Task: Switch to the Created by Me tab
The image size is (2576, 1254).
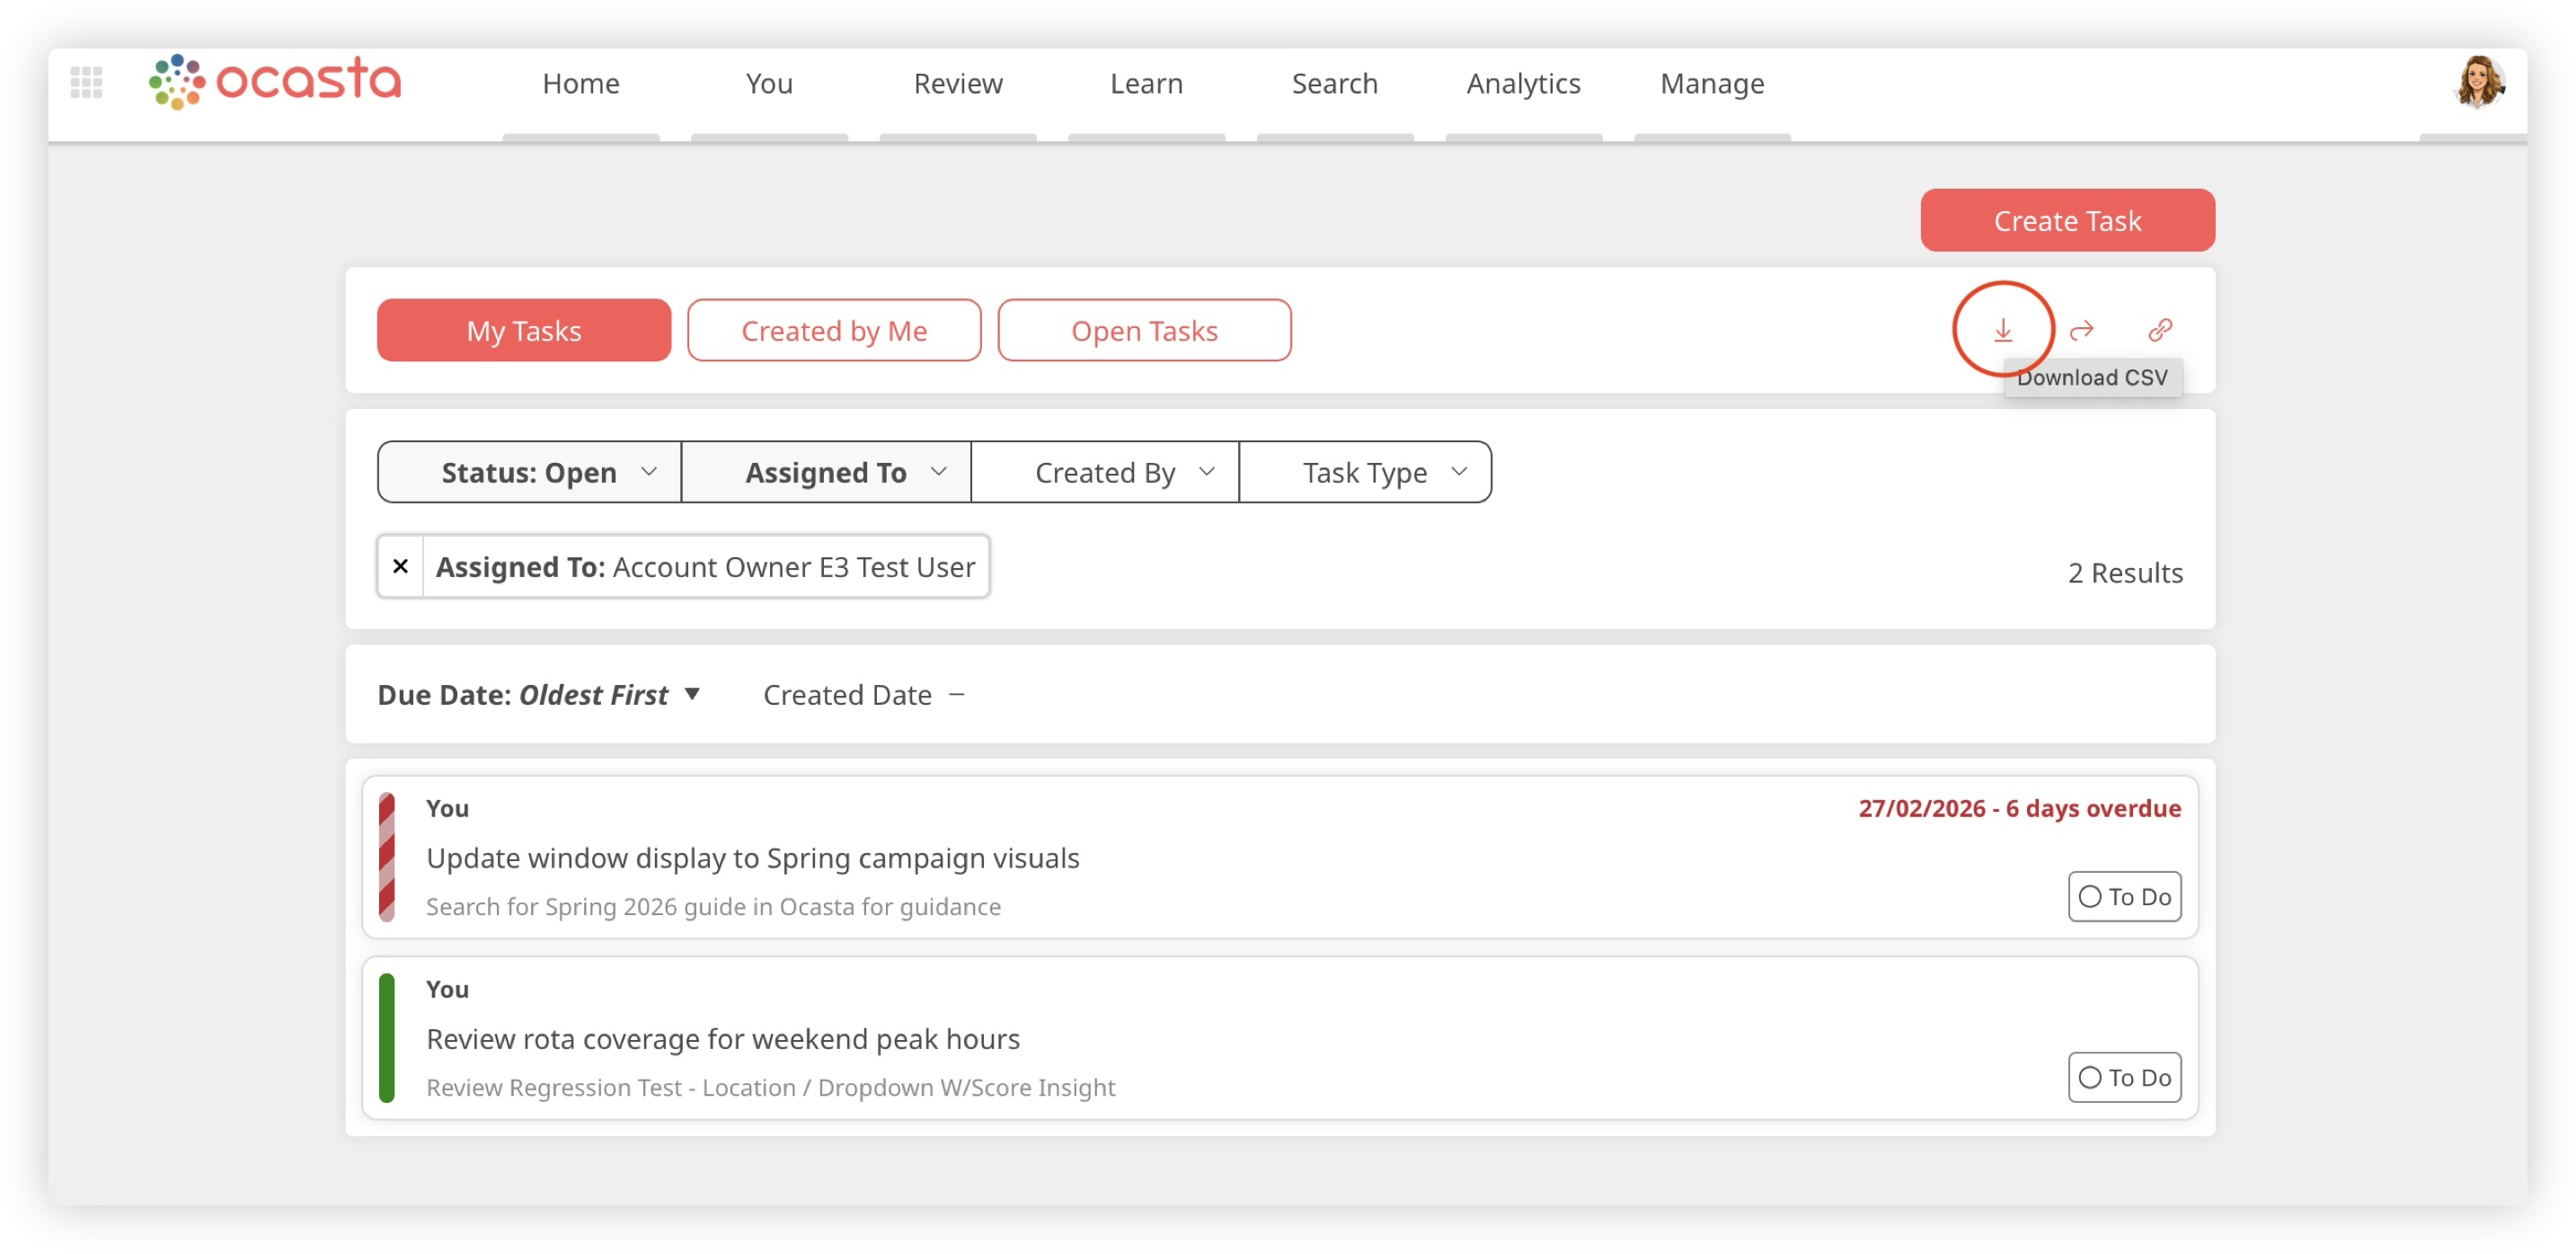Action: [834, 330]
